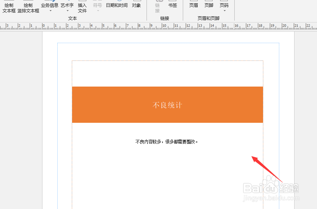Click the 插入文件 (insert file) icon

point(82,8)
